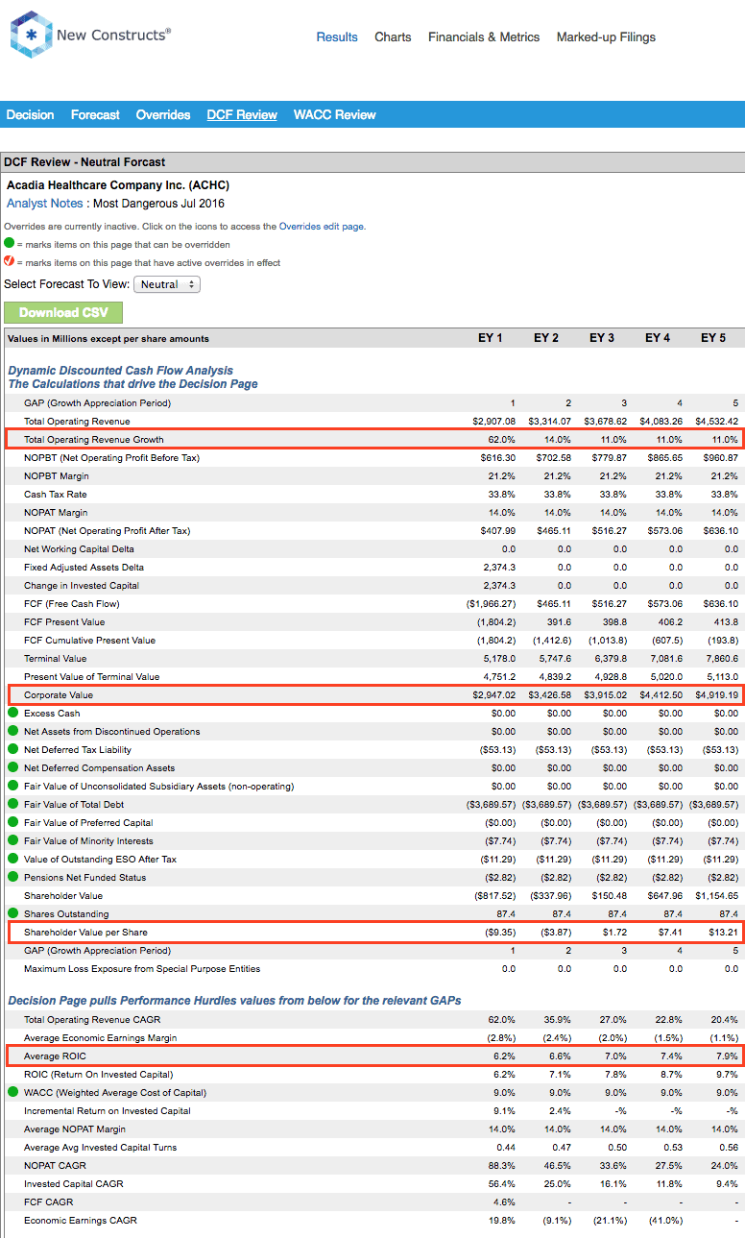Open Financials & Metrics menu
Image resolution: width=745 pixels, height=1238 pixels.
(x=484, y=37)
